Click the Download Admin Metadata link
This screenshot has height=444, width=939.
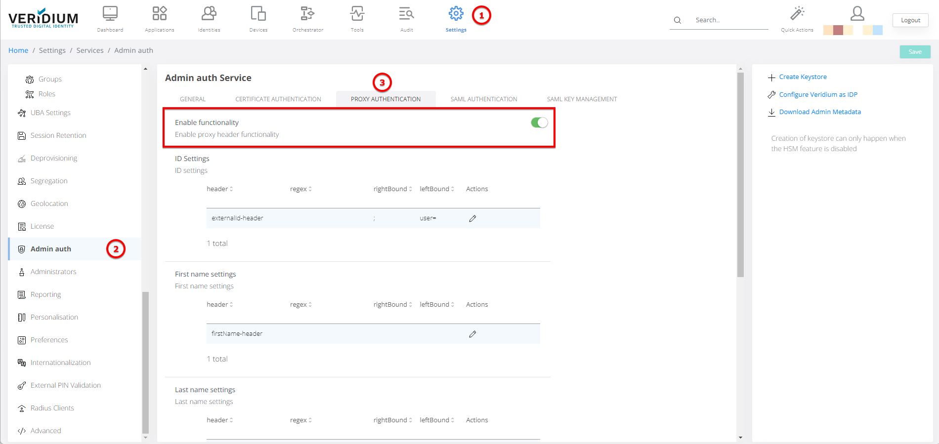click(x=819, y=112)
